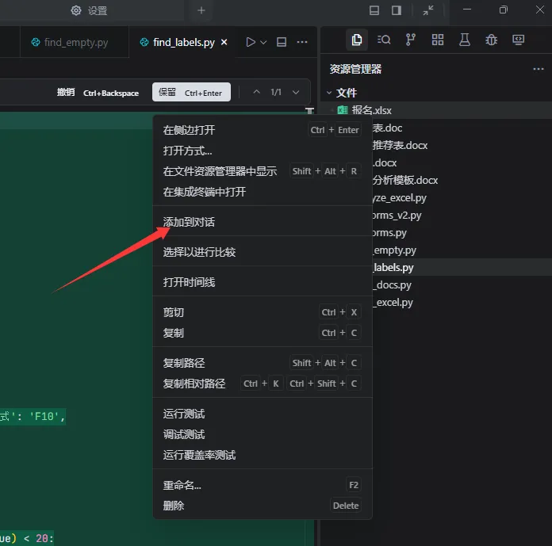
Task: Open the Search panel icon
Action: point(384,40)
